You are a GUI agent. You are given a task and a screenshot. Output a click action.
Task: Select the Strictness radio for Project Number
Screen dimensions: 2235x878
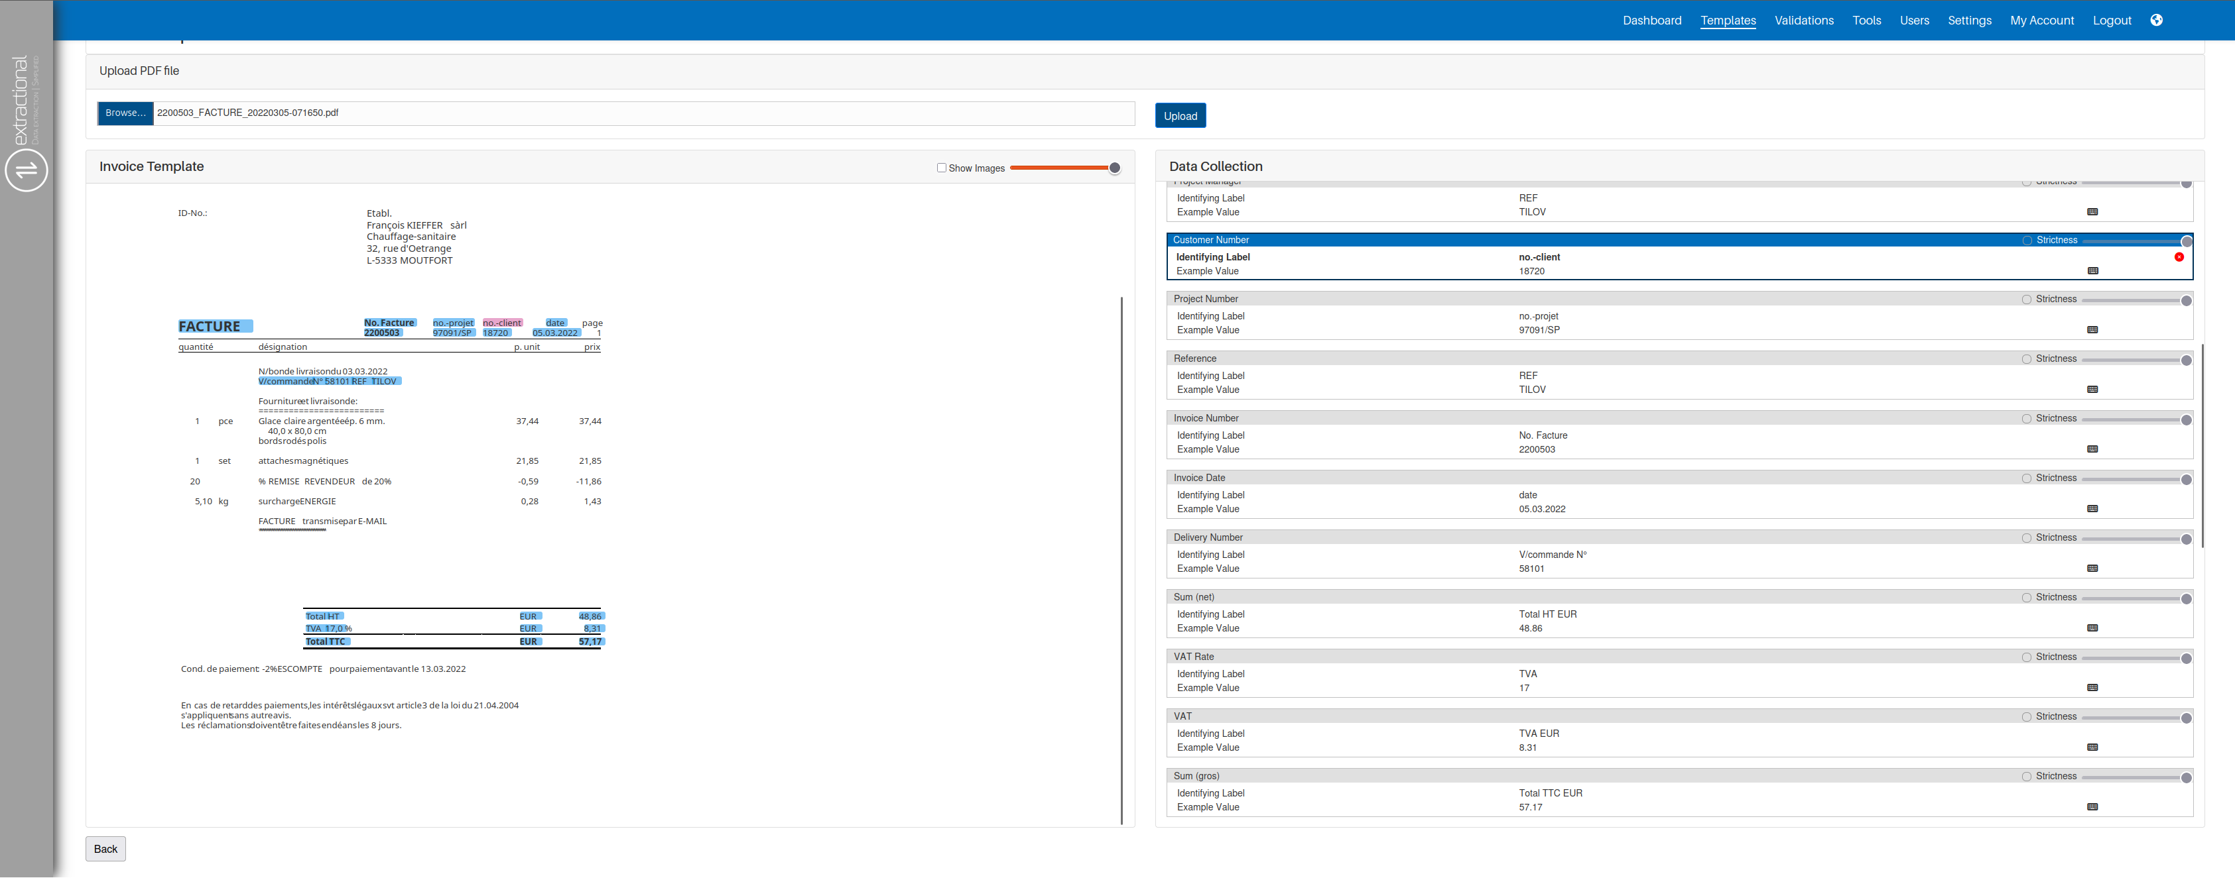2027,300
